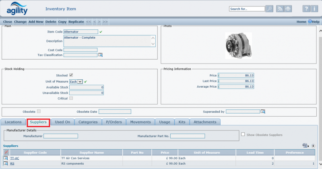Open the Superseded by lookup icon
This screenshot has height=169, width=322.
263,111
